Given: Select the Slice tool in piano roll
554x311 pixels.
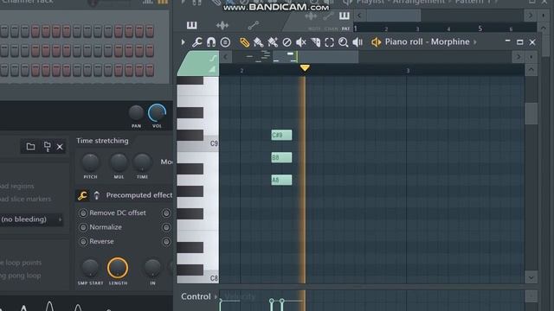Looking at the screenshot, I should [x=315, y=42].
